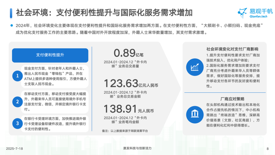Image resolution: width=275 pixels, height=155 pixels.
Task: Open the Qianfan.tech link text
Action: pyautogui.click(x=258, y=17)
